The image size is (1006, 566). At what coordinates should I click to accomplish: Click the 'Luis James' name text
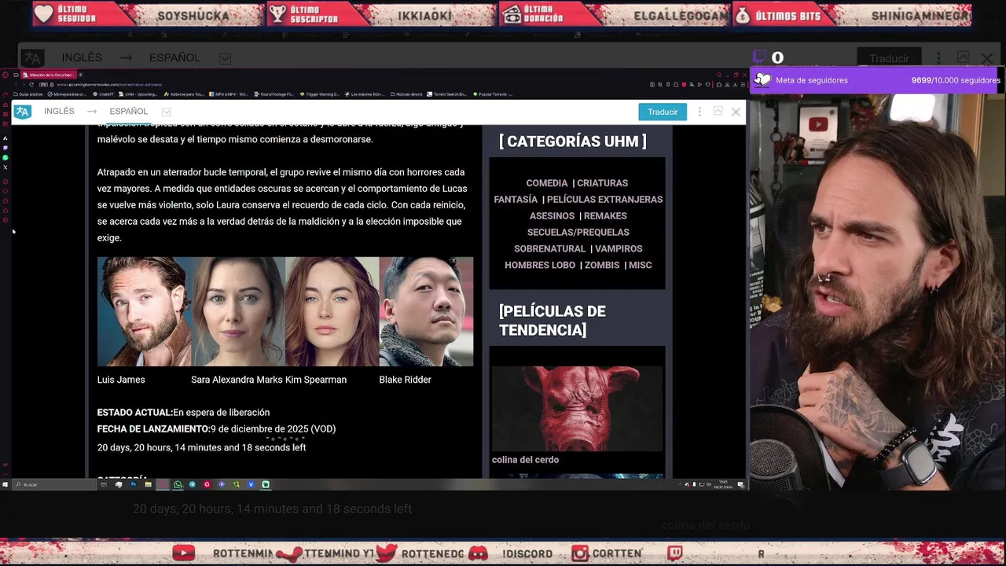(x=121, y=380)
